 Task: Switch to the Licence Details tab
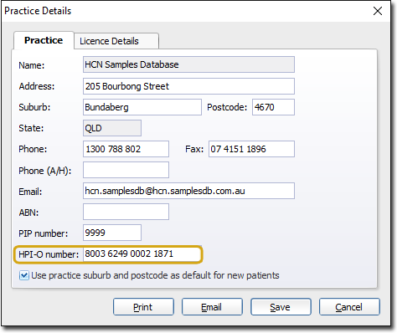[x=116, y=41]
